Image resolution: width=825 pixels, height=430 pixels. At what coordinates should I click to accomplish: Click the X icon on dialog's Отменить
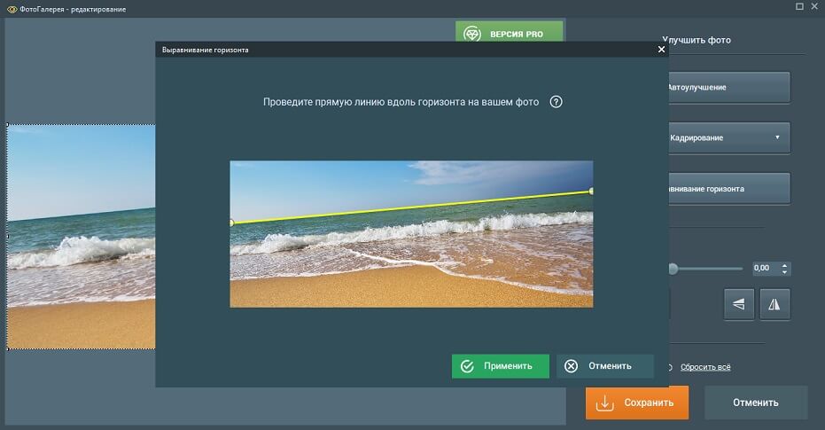pyautogui.click(x=572, y=365)
